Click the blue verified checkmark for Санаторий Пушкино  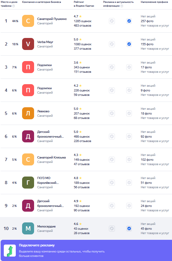[x=129, y=21]
